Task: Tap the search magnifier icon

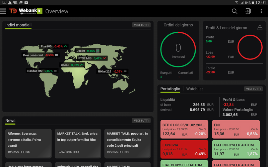Action: (234, 11)
